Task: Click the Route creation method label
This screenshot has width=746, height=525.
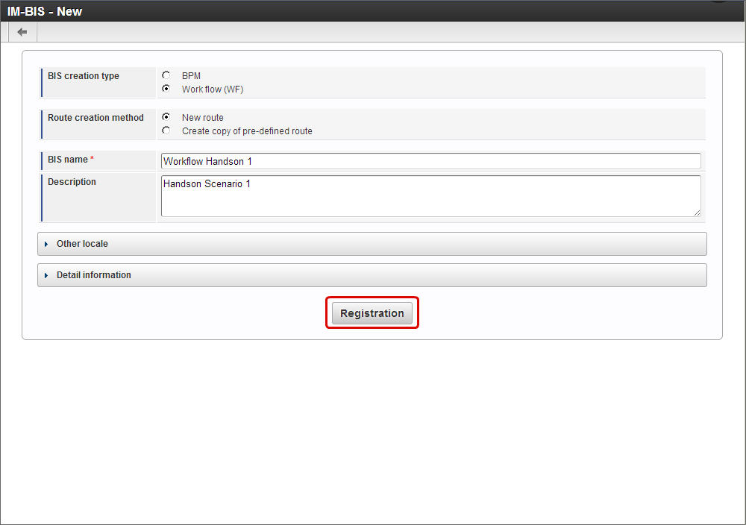Action: pos(95,118)
